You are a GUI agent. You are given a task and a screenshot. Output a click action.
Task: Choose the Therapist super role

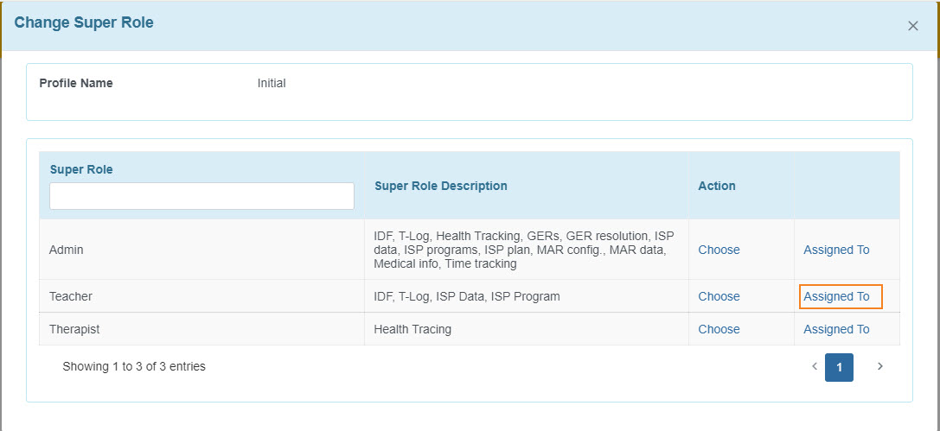pyautogui.click(x=719, y=329)
